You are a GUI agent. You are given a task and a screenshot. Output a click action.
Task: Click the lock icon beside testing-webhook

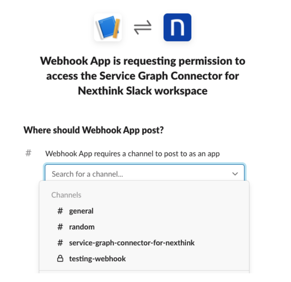click(60, 259)
